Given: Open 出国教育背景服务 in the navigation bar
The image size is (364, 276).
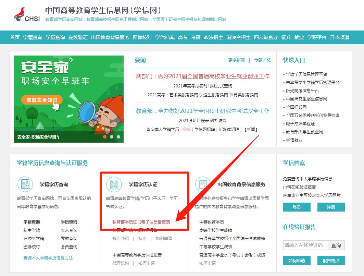Looking at the screenshot, I should tap(110, 37).
